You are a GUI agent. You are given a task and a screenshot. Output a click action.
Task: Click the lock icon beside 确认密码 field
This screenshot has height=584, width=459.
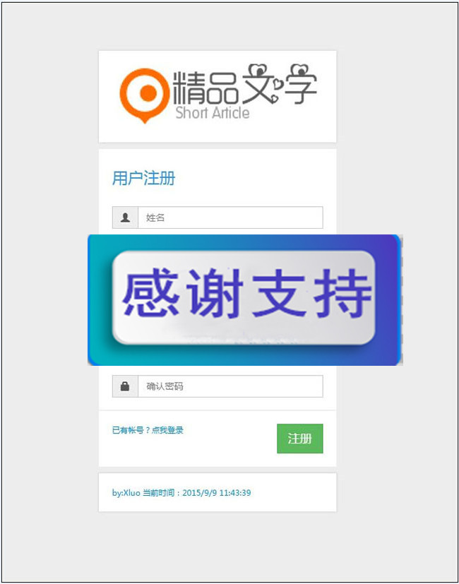coord(125,386)
